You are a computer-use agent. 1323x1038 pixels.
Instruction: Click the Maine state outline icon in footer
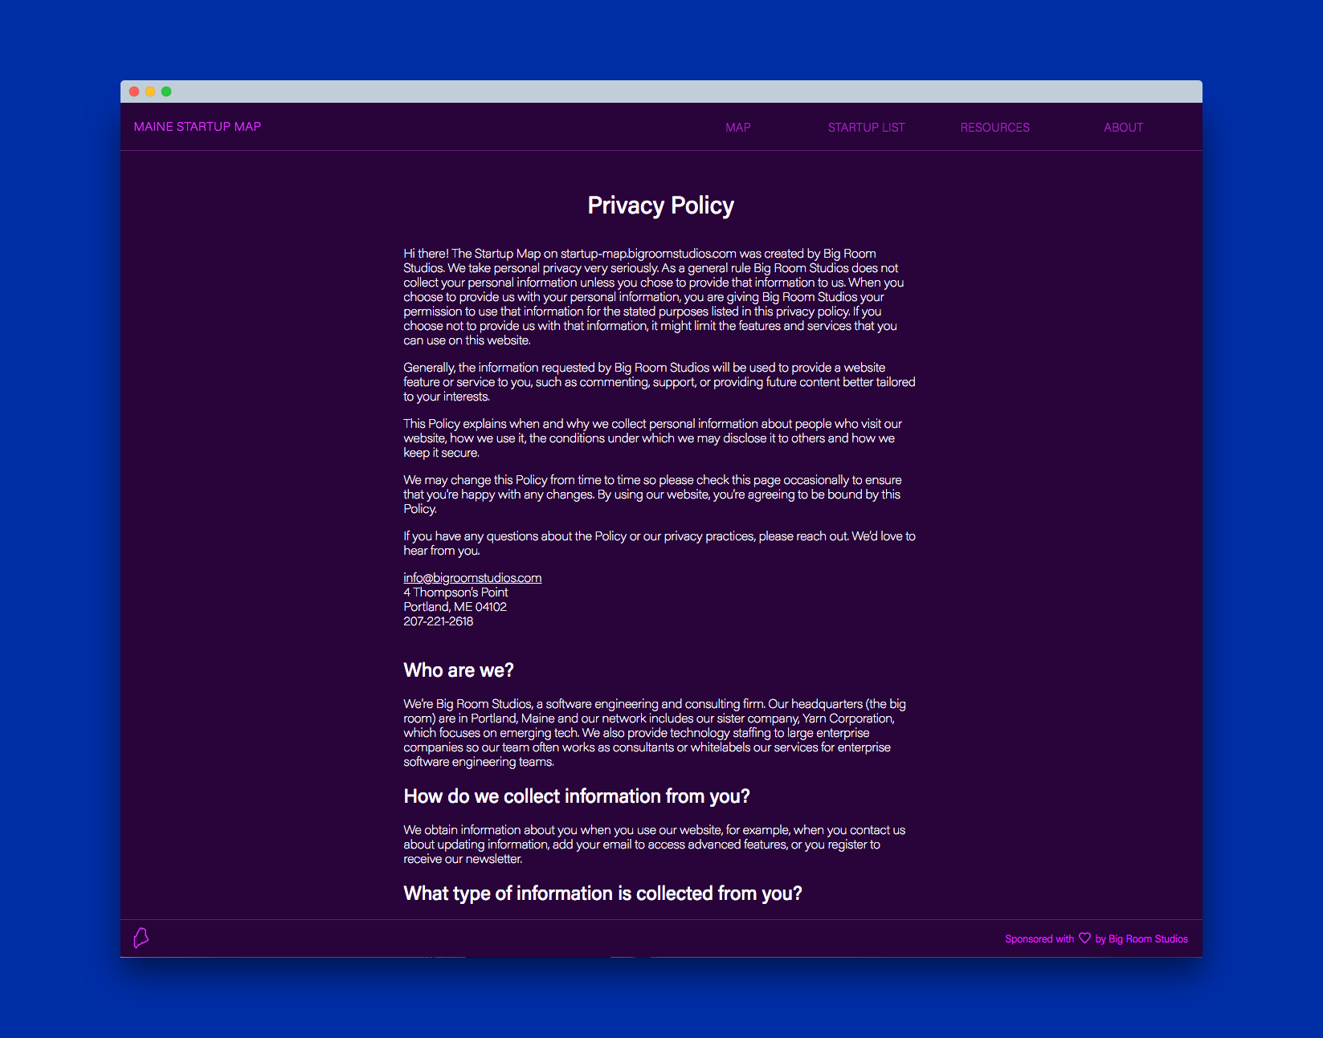141,938
